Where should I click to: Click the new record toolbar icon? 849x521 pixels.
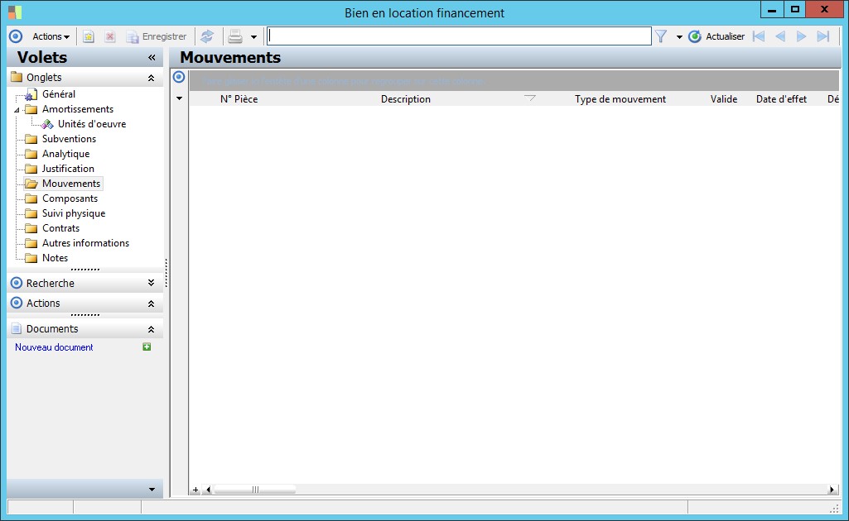89,36
